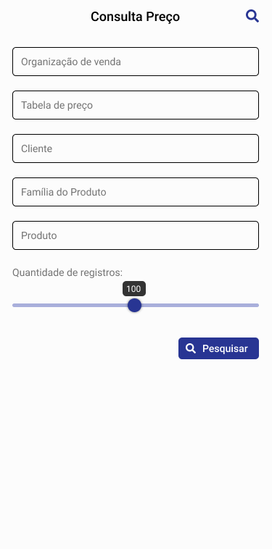This screenshot has width=272, height=549.
Task: Click the Consulta Preço page title
Action: (136, 17)
